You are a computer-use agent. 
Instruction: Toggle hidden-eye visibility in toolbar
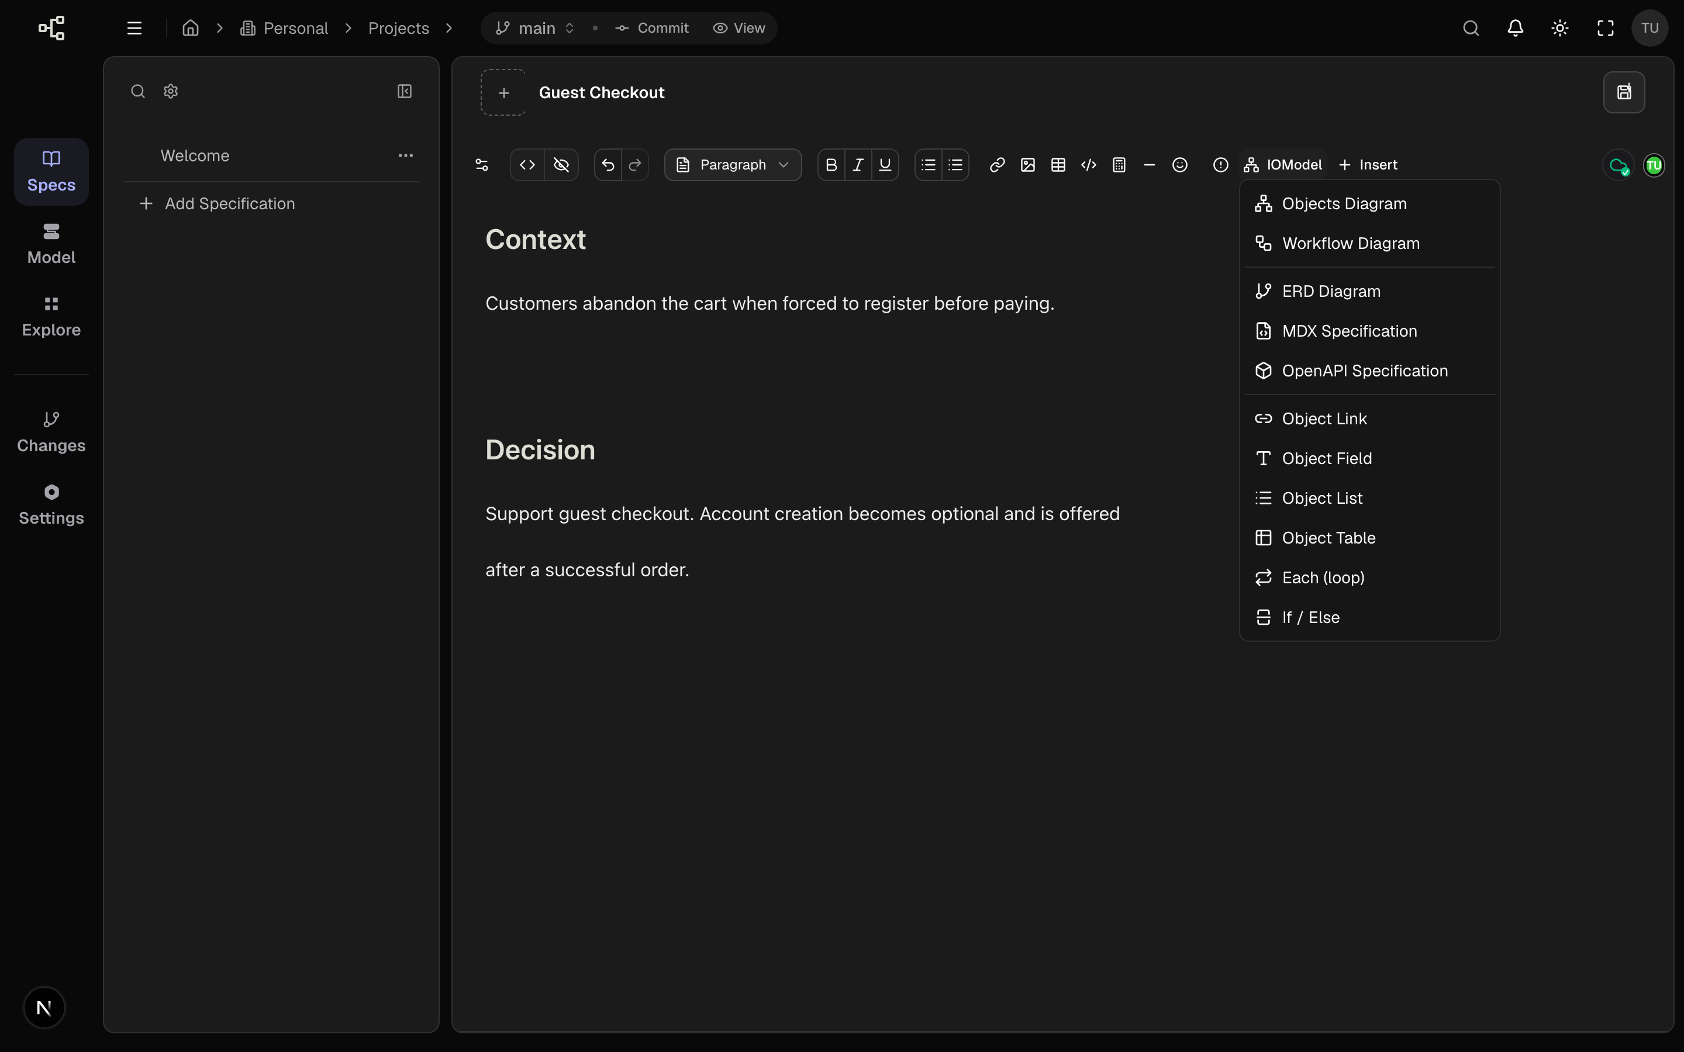click(561, 165)
